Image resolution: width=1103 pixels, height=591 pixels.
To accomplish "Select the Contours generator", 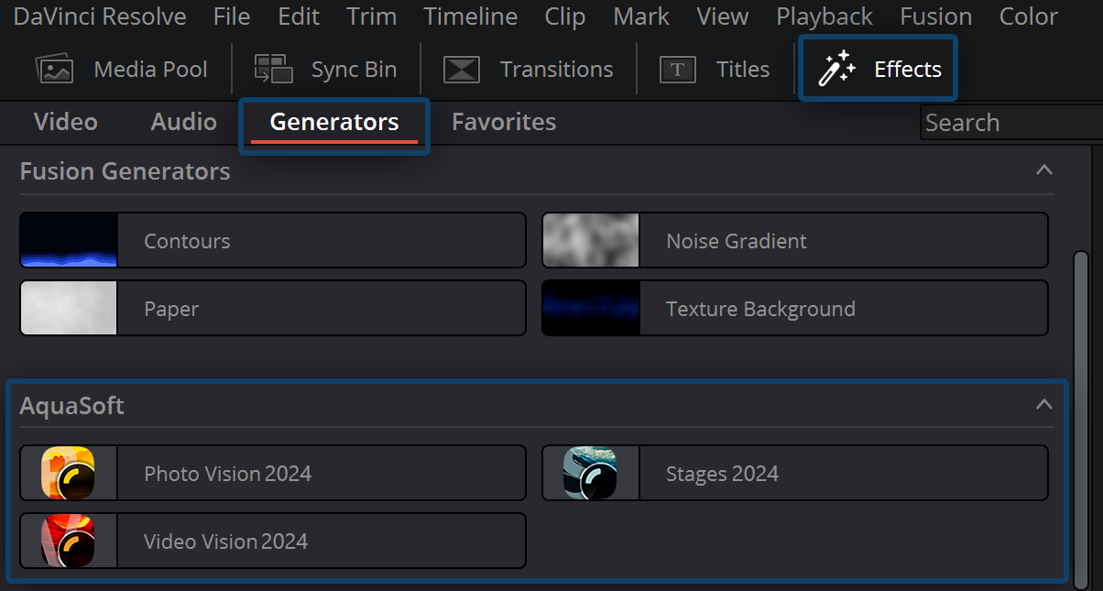I will click(275, 240).
